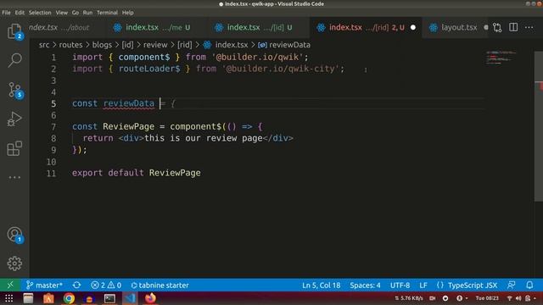Open editor More Actions ellipsis
Viewport: 543px width, 305px height.
(529, 27)
